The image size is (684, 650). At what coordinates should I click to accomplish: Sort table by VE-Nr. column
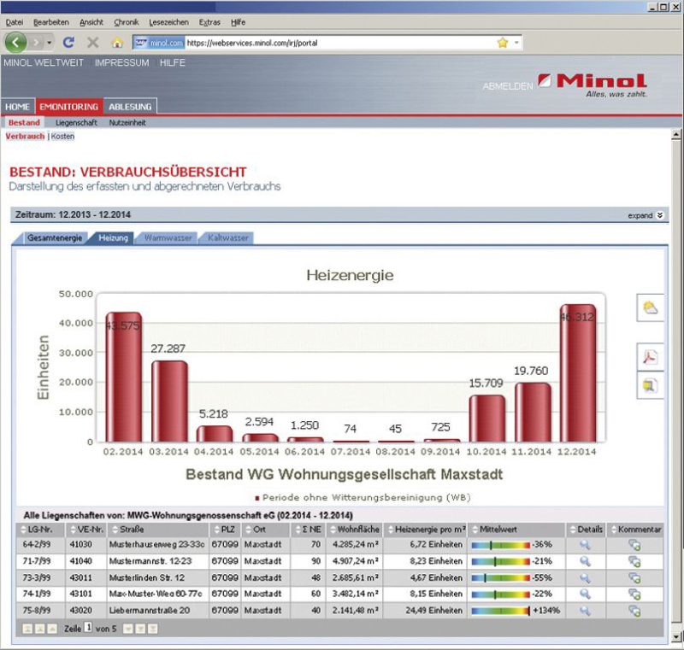(87, 530)
